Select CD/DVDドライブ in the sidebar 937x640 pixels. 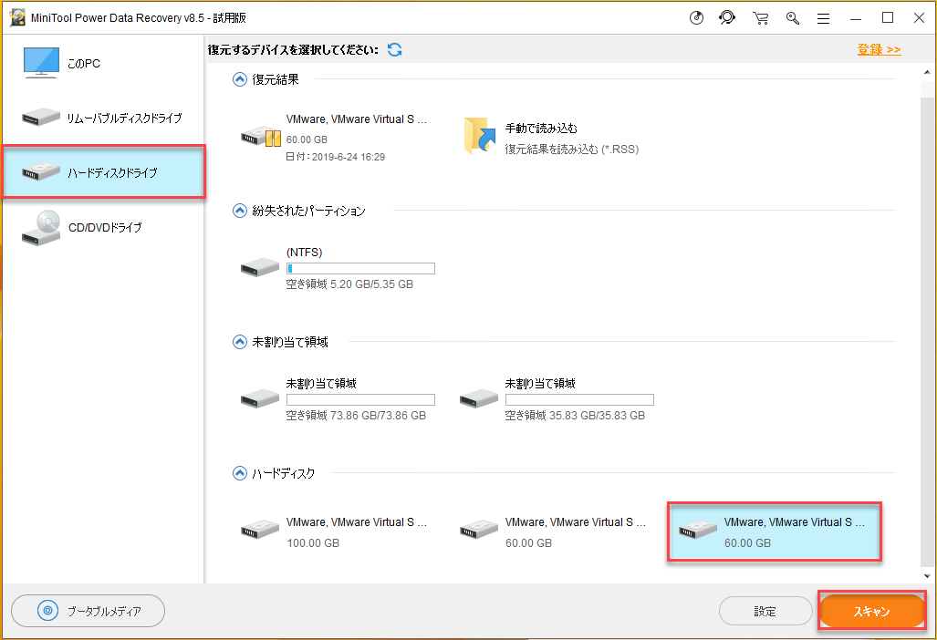coord(105,227)
